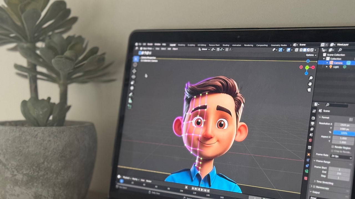
Task: Adjust the resolution percentage 100% slider
Action: pyautogui.click(x=344, y=133)
